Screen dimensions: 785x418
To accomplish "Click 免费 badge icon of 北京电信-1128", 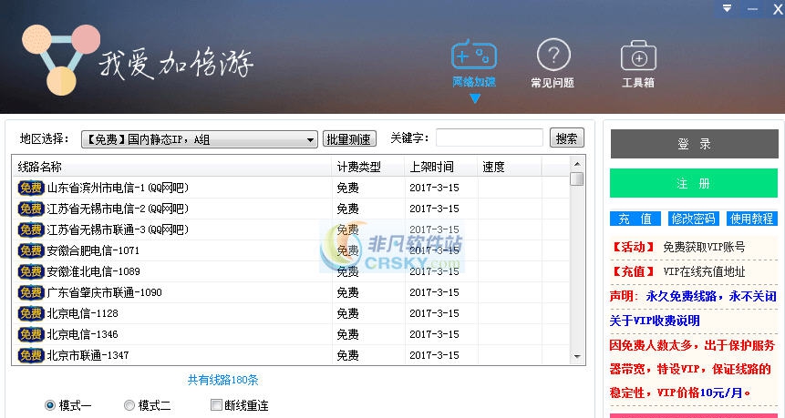I will (x=31, y=313).
